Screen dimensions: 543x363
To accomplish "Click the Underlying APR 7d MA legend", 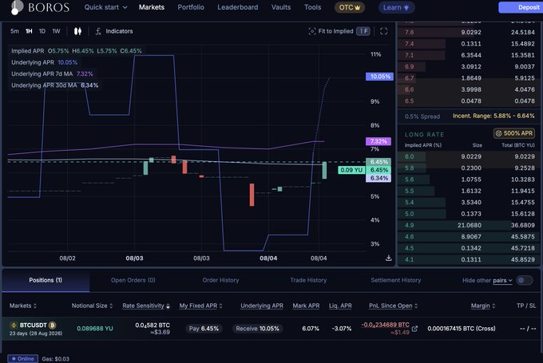I will (52, 73).
